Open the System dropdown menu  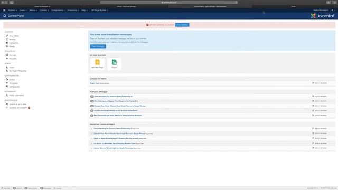click(x=13, y=11)
